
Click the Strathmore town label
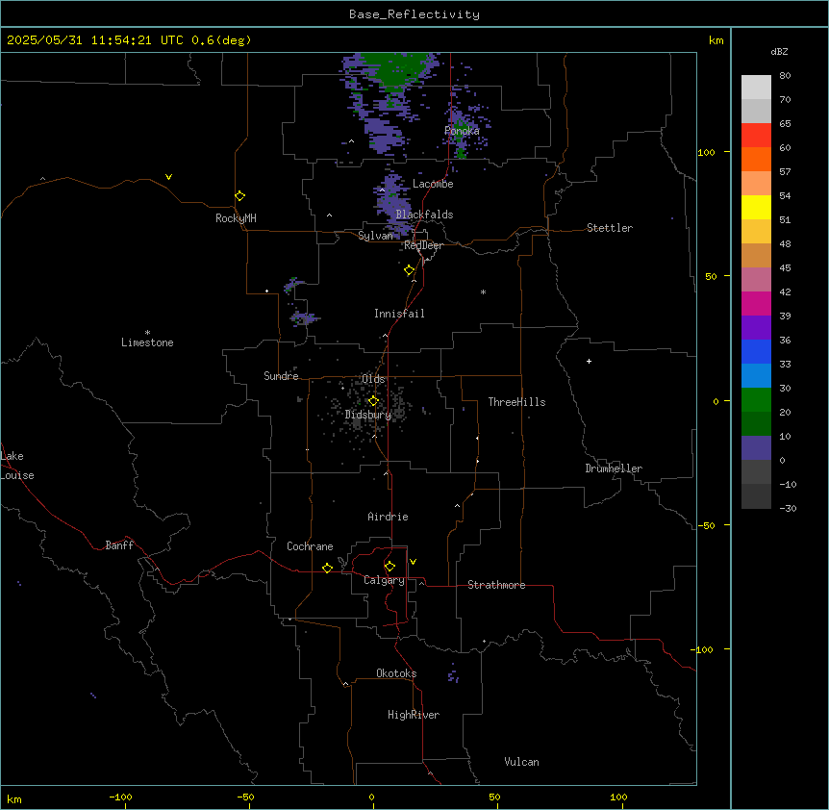point(496,585)
